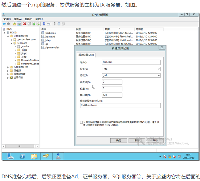Click the 端口号(N) field showing 123

[x=112, y=95]
